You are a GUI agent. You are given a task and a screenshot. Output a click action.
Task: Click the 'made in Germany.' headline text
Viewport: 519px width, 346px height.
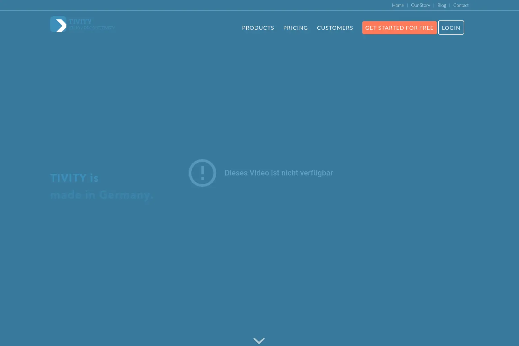[x=102, y=195]
